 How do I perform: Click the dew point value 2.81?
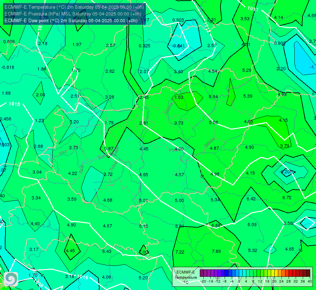144,123
